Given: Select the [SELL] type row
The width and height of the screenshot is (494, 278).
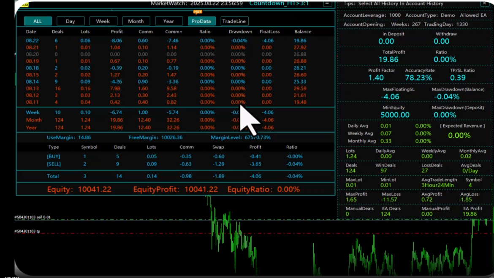Looking at the screenshot, I should 54,164.
